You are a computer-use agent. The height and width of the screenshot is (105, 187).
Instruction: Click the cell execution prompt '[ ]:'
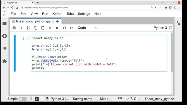click(26, 38)
